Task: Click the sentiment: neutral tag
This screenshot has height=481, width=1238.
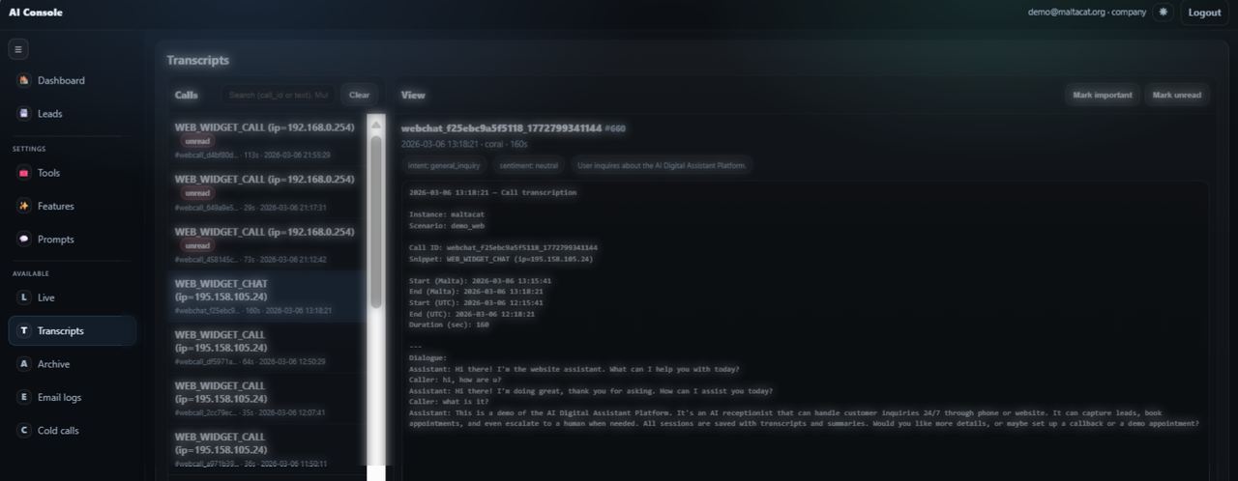Action: tap(528, 165)
